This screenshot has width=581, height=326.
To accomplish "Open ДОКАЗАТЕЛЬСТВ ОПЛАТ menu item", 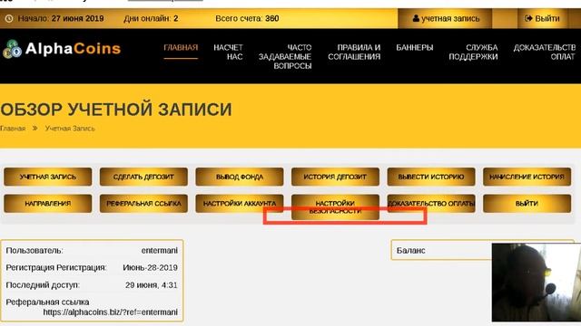I will coord(545,53).
